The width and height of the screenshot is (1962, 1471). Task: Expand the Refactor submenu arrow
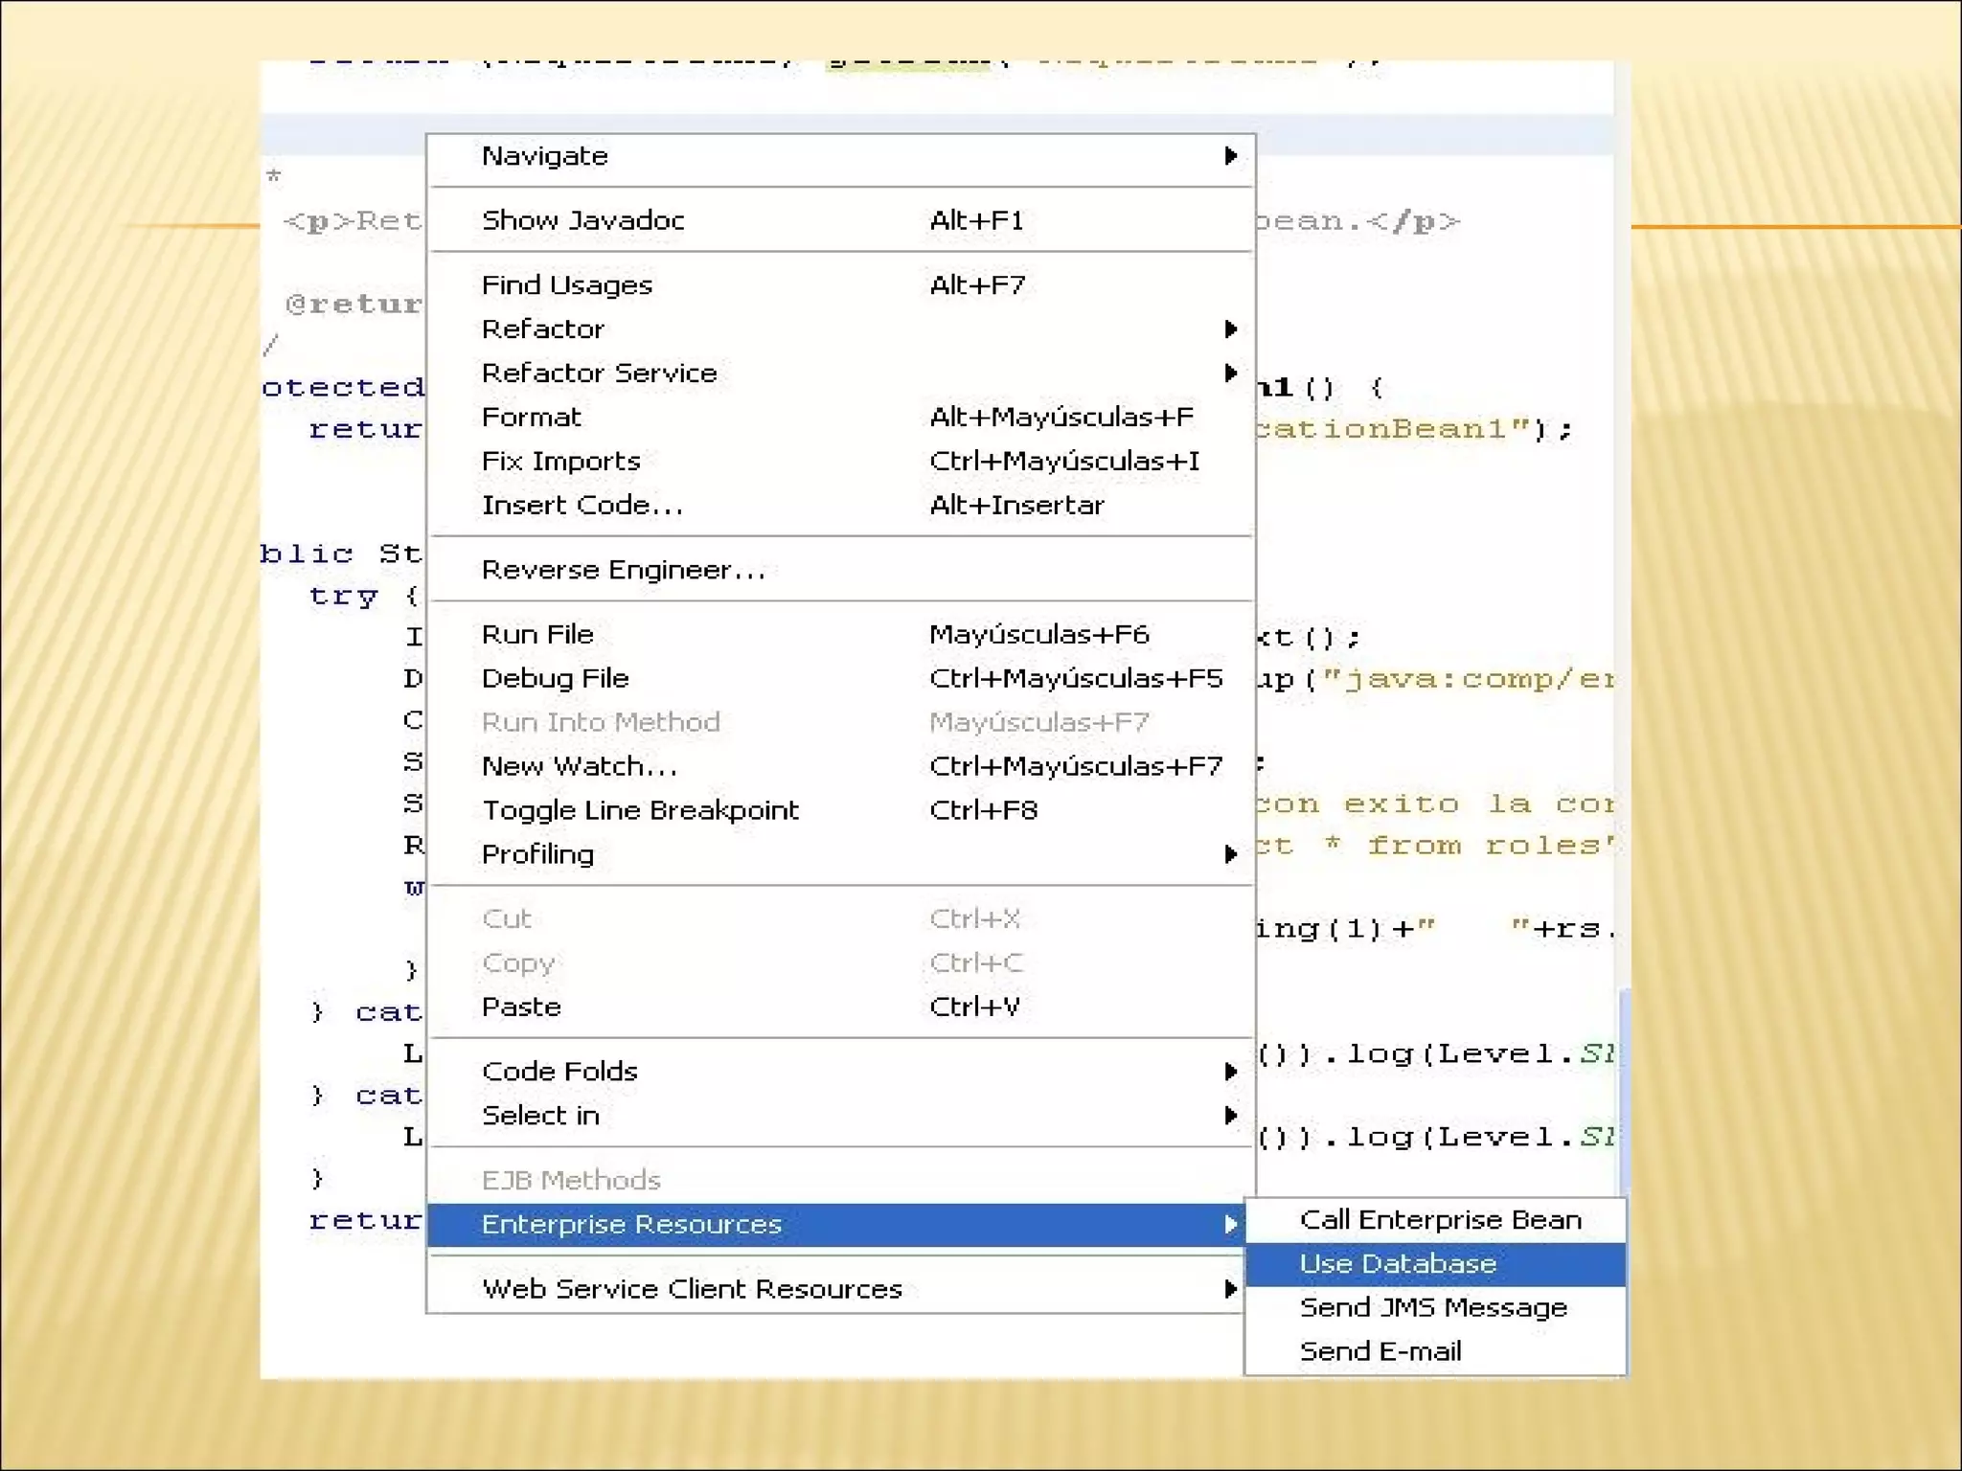click(1231, 329)
